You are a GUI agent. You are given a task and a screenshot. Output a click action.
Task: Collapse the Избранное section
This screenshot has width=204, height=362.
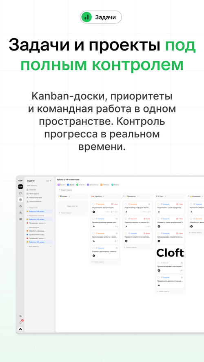28,208
